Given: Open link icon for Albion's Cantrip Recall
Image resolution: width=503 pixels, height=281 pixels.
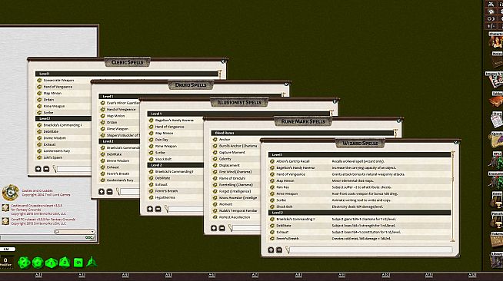Looking at the screenshot, I should [x=272, y=161].
